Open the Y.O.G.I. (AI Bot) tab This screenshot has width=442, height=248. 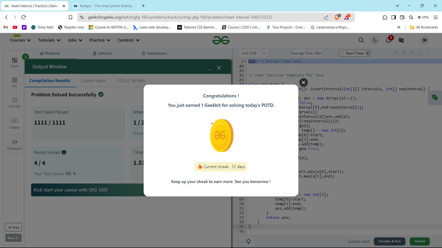tap(131, 80)
